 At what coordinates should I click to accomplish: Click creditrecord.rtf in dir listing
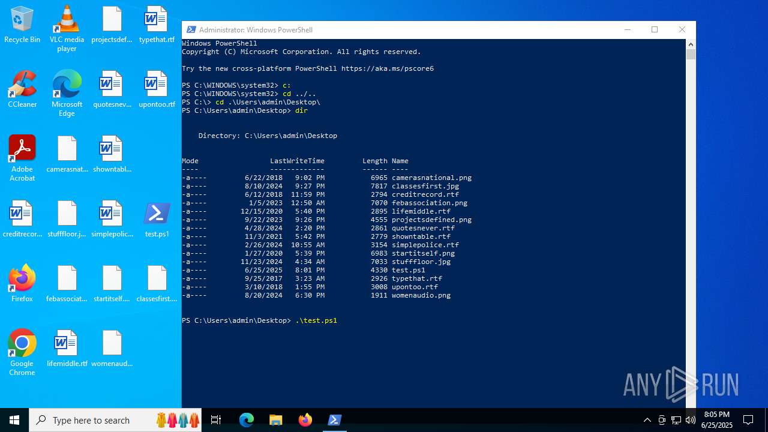tap(425, 194)
